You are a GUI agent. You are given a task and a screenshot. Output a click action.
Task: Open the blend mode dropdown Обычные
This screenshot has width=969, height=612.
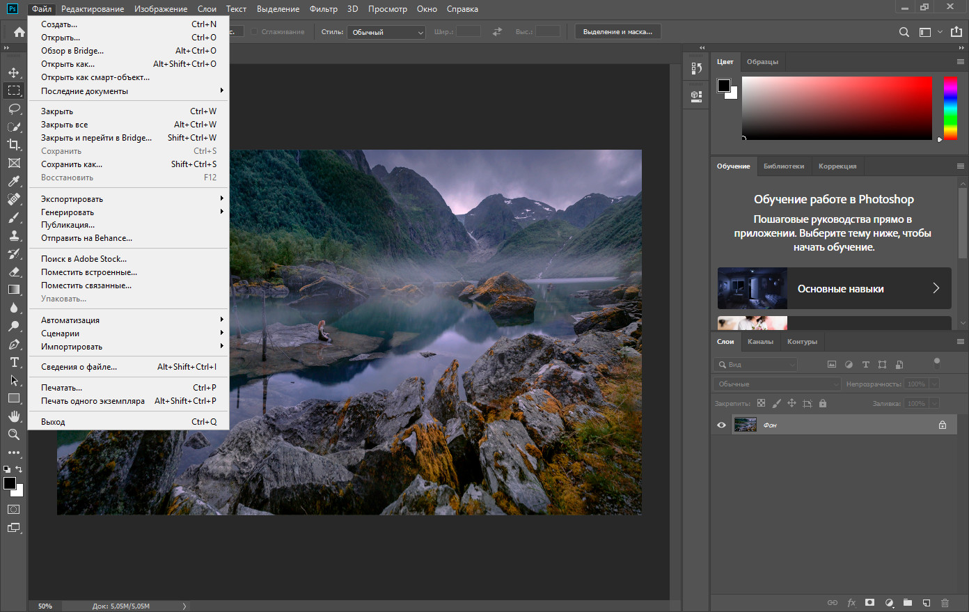pos(777,384)
